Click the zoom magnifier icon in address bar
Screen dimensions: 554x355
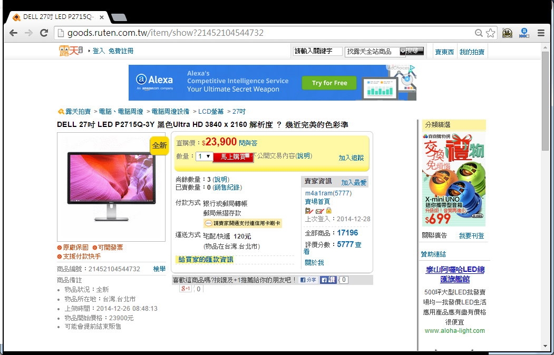point(479,33)
